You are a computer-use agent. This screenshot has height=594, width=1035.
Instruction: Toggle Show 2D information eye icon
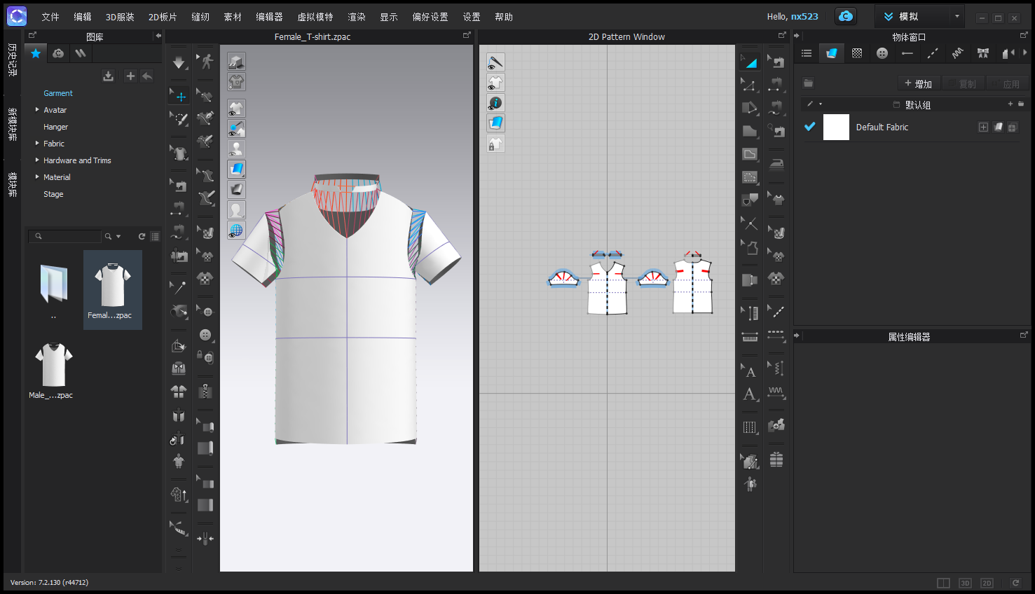tap(495, 103)
